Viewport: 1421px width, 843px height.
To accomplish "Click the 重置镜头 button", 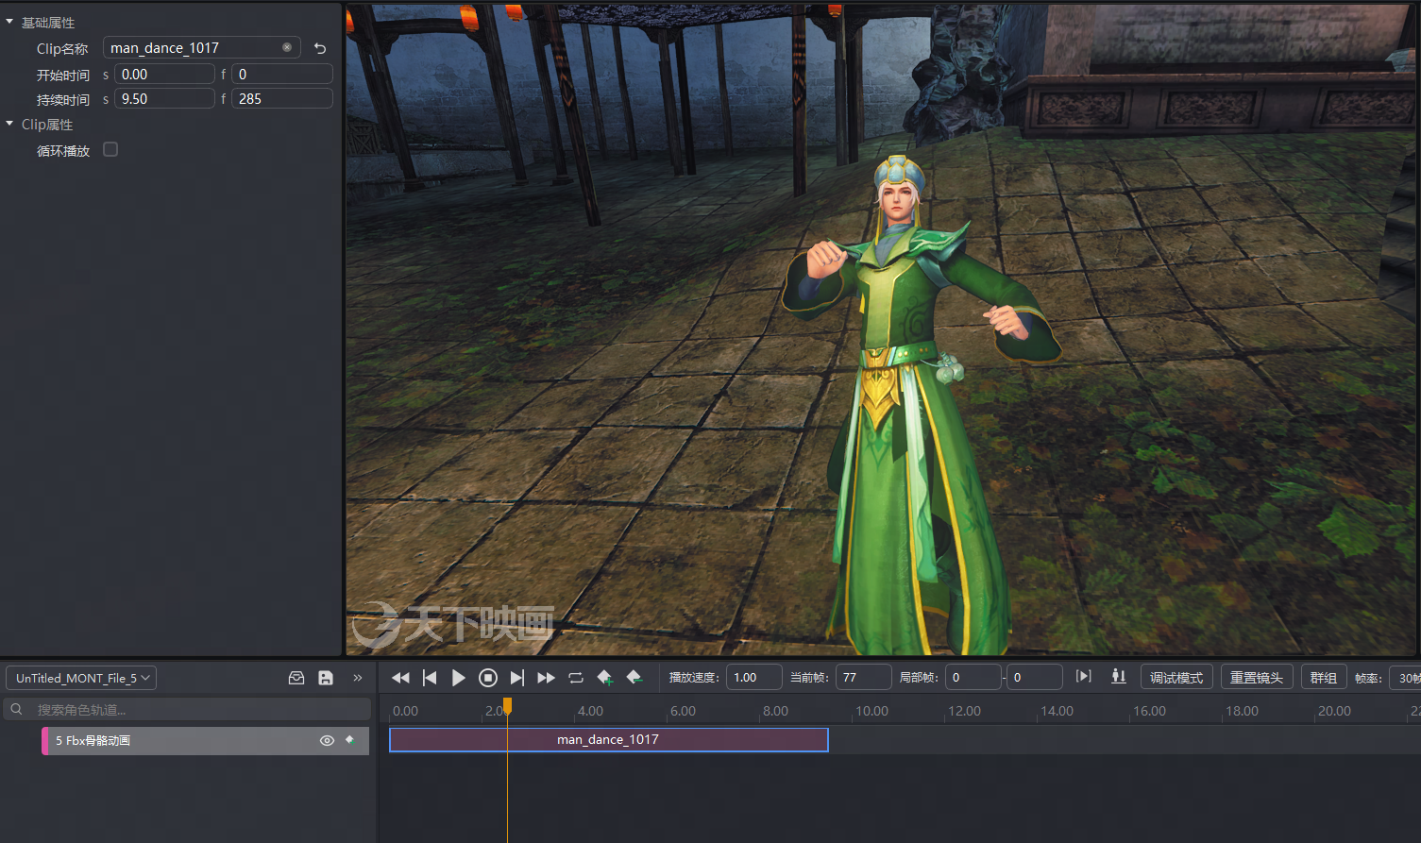I will point(1256,678).
